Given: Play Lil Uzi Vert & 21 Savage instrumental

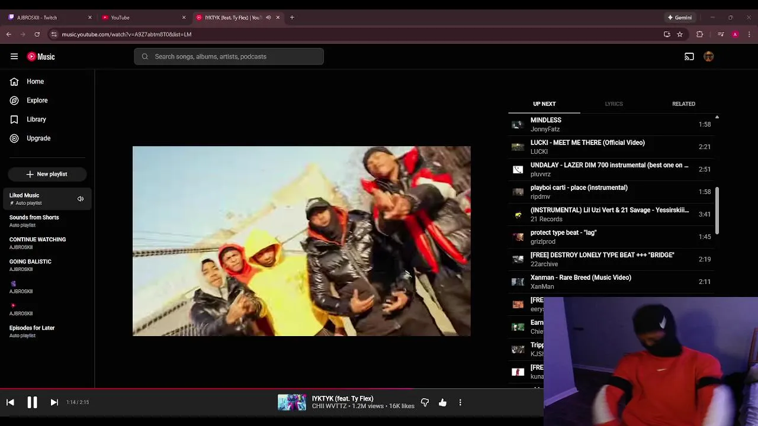Looking at the screenshot, I should [611, 214].
